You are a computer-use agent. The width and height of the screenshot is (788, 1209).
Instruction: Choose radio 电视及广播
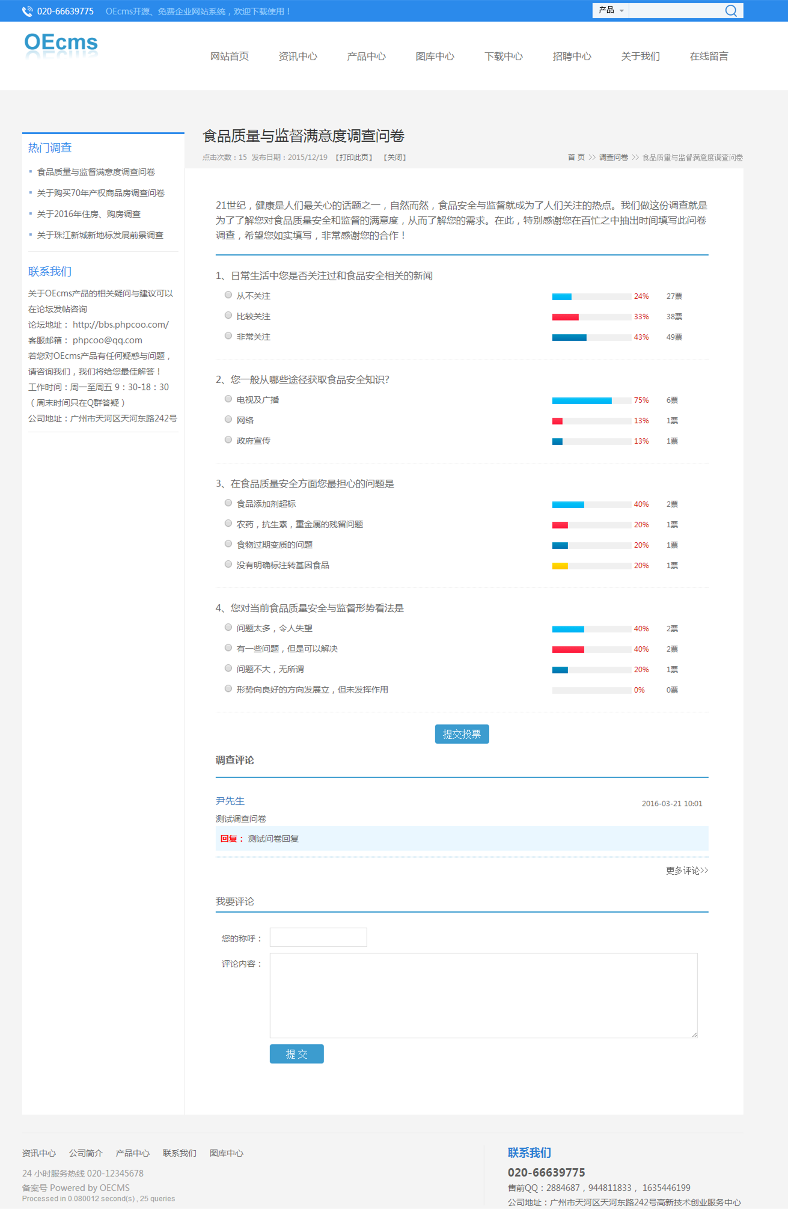228,399
